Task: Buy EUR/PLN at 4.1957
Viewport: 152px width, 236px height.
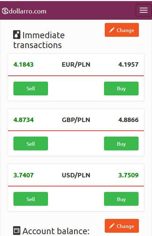Action: click(x=121, y=88)
